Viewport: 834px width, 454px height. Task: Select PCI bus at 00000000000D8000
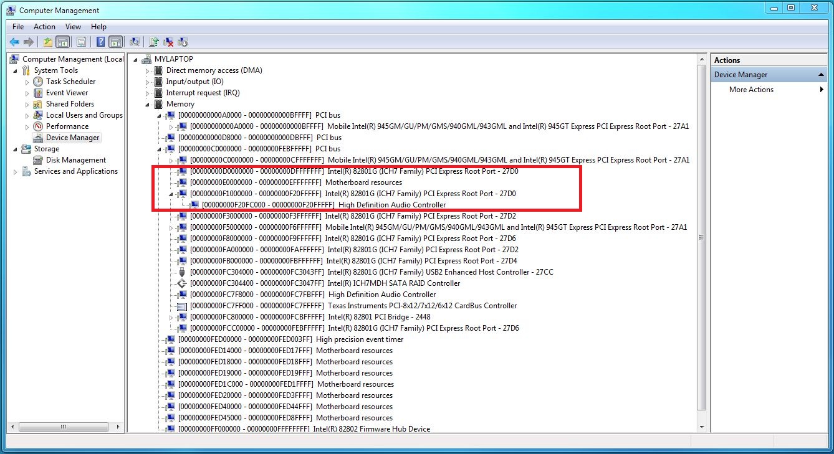[x=260, y=138]
